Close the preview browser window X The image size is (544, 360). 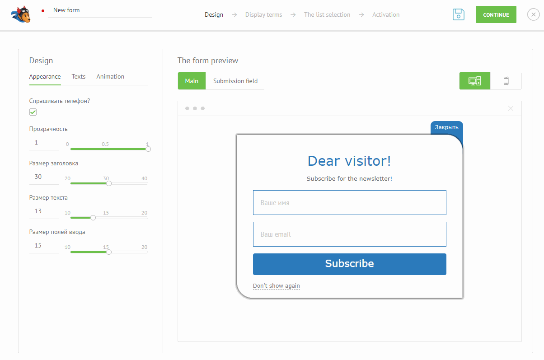click(511, 108)
